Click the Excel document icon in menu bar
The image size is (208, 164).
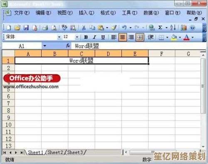8,13
